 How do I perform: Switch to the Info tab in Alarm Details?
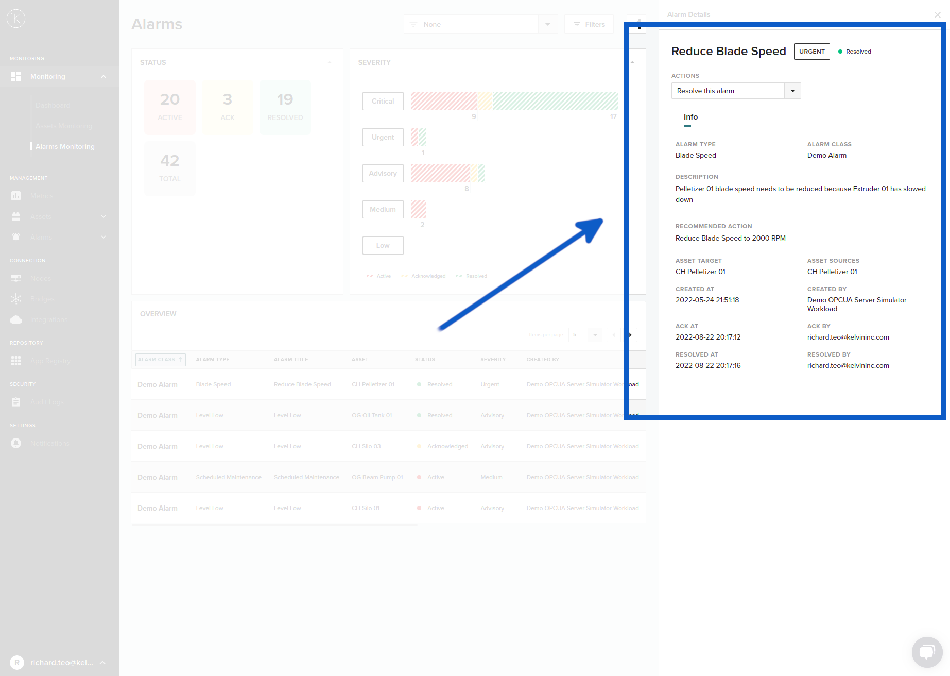[690, 117]
